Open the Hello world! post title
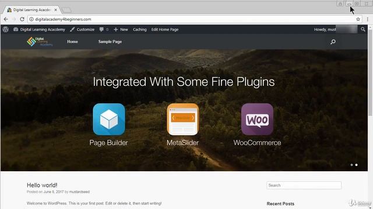This screenshot has width=373, height=209. [x=42, y=185]
